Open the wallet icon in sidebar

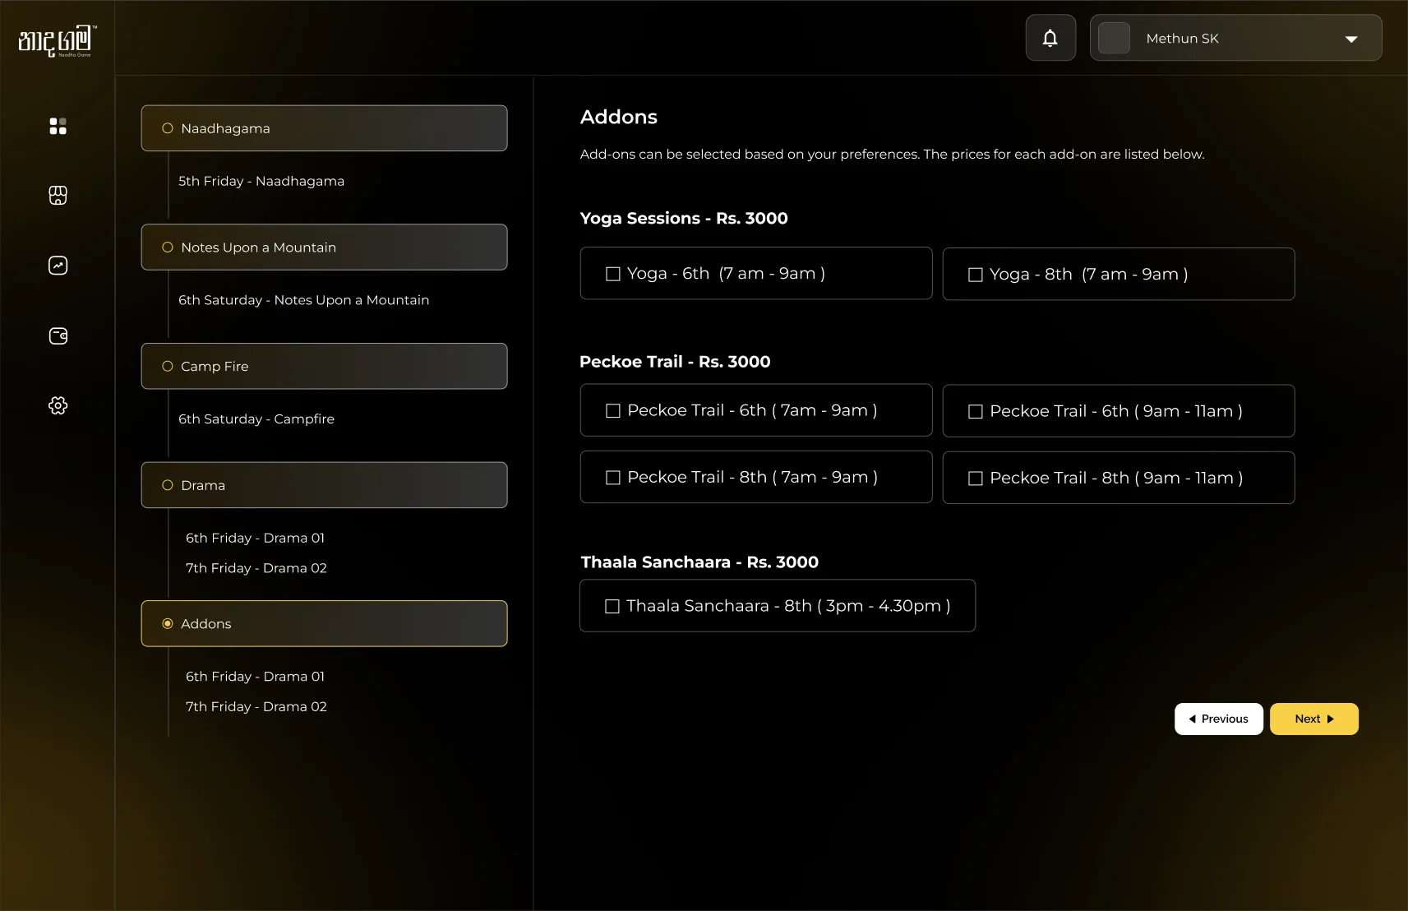pos(58,335)
